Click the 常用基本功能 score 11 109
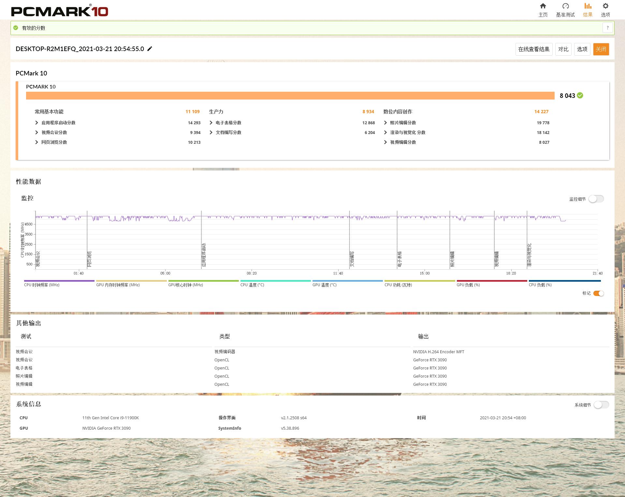 coord(193,112)
